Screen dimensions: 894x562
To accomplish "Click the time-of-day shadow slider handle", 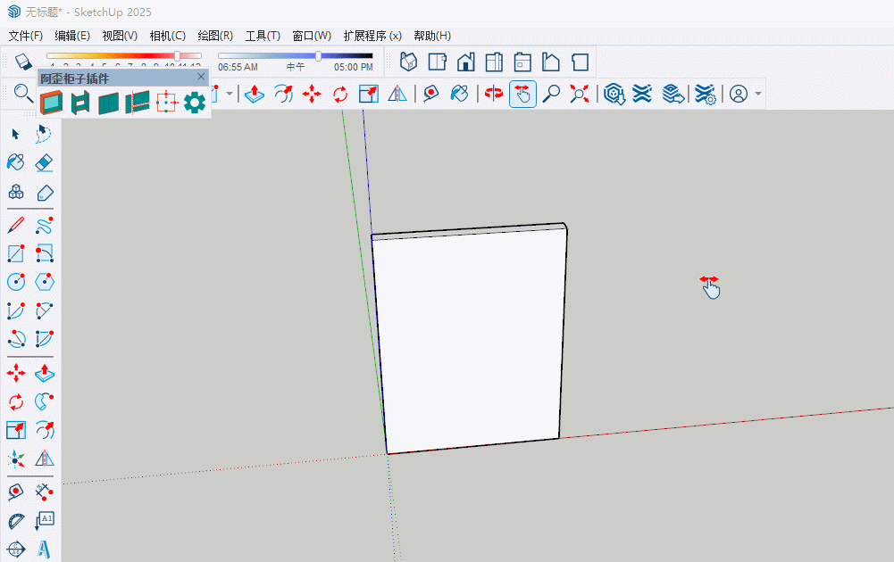I will 318,56.
